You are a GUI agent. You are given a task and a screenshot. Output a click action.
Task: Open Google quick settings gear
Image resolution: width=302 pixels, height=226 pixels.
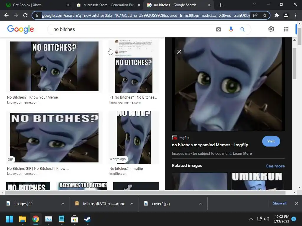271,29
